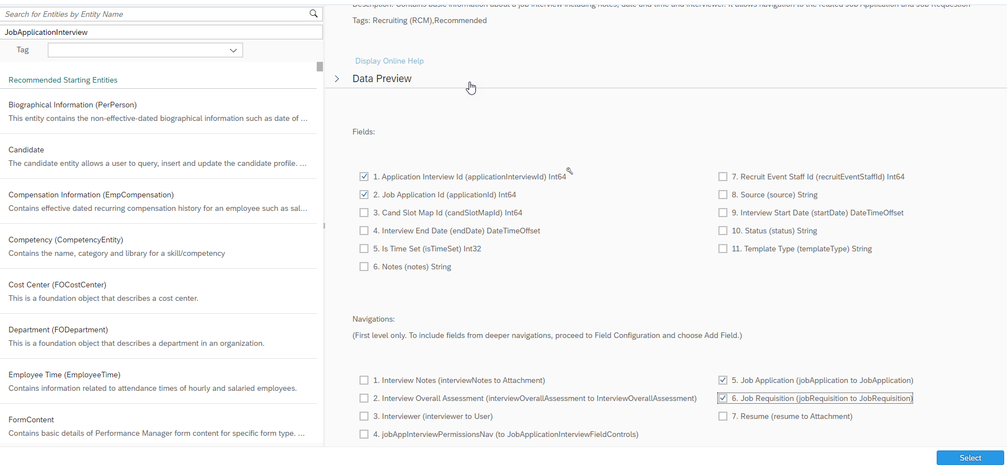The height and width of the screenshot is (469, 1007).
Task: Check the Status (status) String field
Action: (x=723, y=231)
